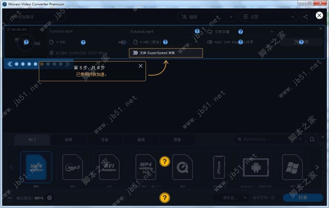Open hint on the file row edit button
329x208 pixels.
[301, 42]
